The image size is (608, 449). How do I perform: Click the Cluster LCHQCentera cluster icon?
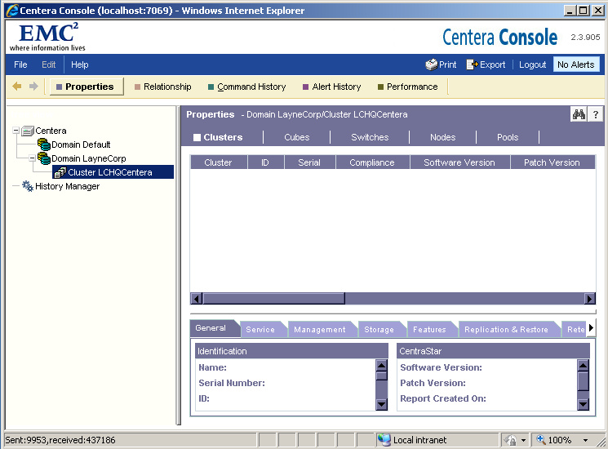(x=60, y=172)
